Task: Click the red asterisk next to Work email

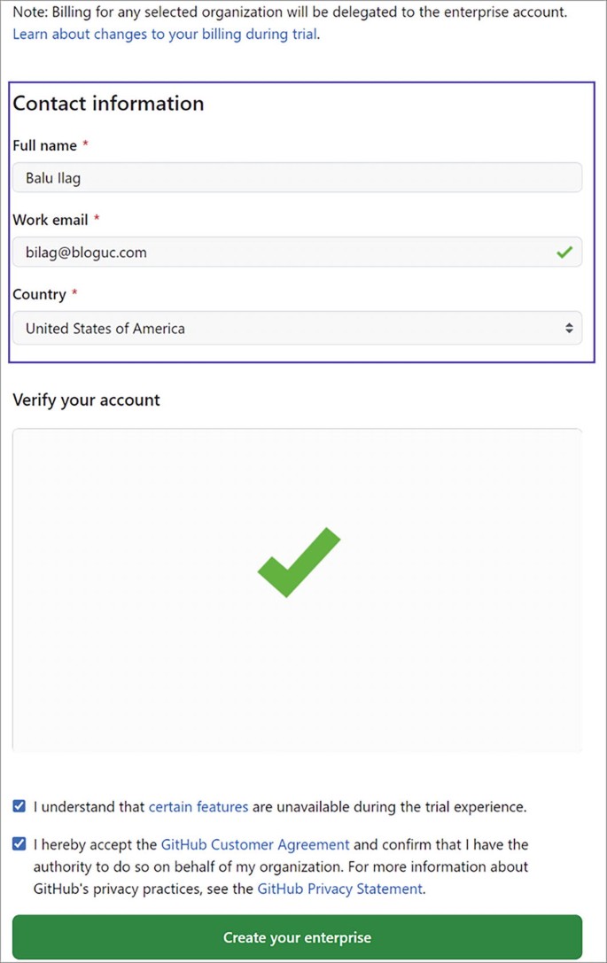Action: (x=95, y=220)
